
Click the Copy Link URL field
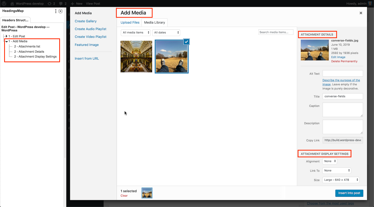[343, 140]
